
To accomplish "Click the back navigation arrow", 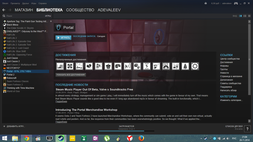I will coord(4,10).
